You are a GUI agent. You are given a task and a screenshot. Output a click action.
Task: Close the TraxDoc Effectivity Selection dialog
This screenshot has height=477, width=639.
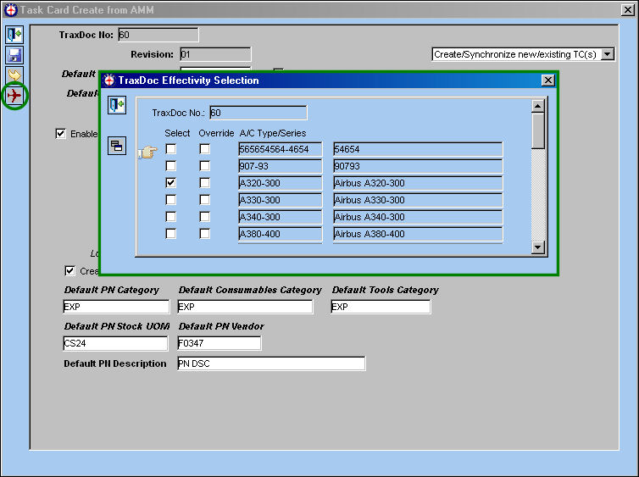point(548,80)
